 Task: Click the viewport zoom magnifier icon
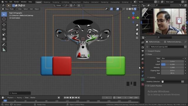(137, 25)
